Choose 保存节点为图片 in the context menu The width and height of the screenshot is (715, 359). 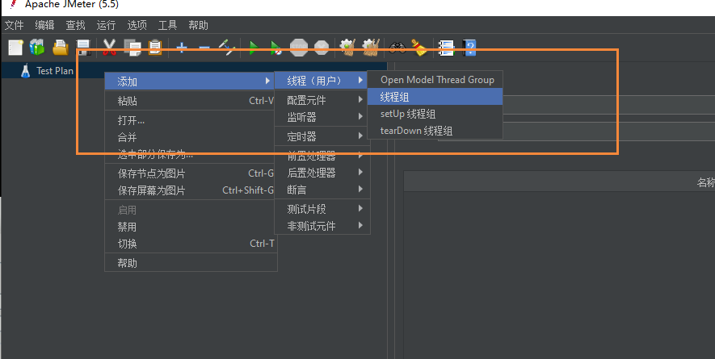(x=190, y=173)
